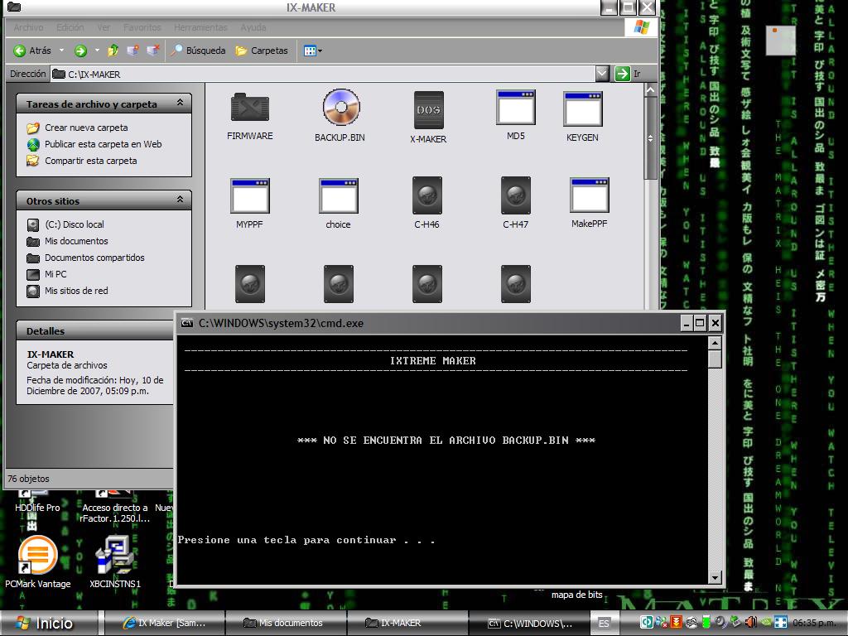Go to (C:) Disco local
The image size is (848, 636).
(75, 224)
